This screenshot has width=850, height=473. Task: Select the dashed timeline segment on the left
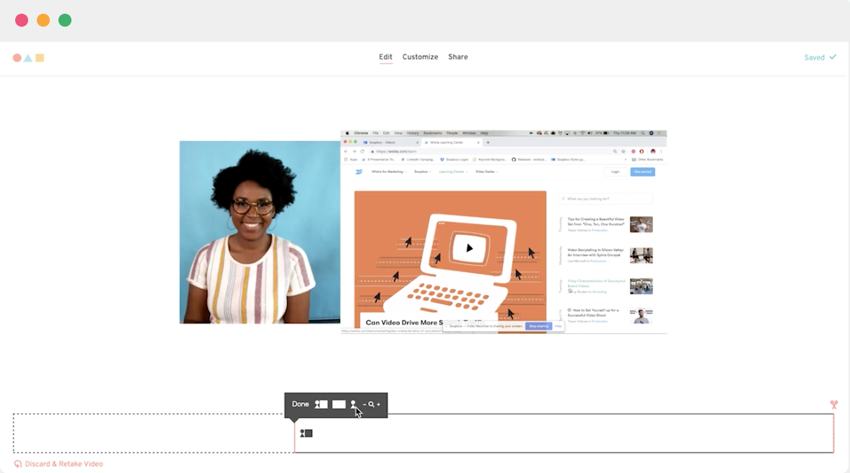pyautogui.click(x=152, y=433)
